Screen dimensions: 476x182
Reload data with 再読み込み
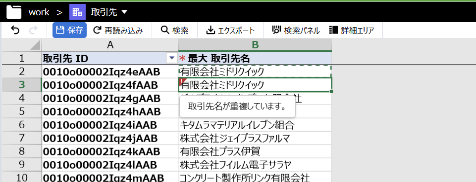pyautogui.click(x=118, y=30)
